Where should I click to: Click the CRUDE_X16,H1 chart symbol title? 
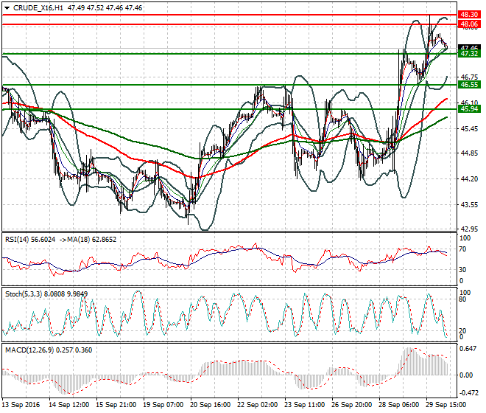35,7
